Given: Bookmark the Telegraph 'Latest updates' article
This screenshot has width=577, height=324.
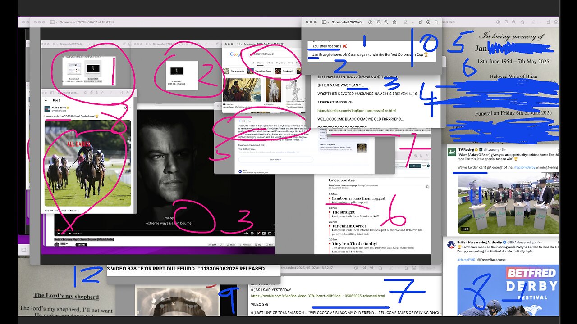Looking at the screenshot, I should click(x=427, y=186).
